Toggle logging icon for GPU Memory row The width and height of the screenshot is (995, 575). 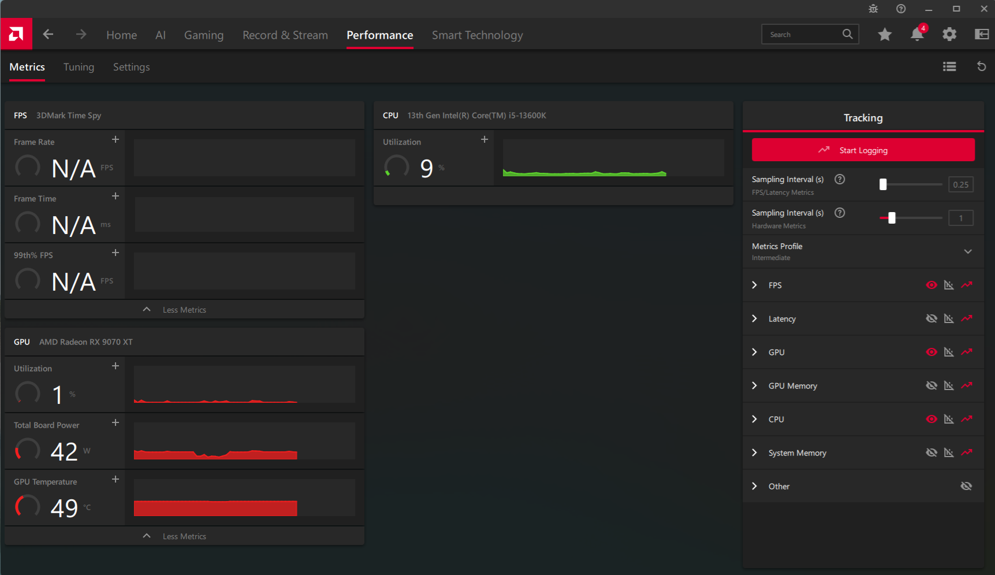tap(967, 385)
